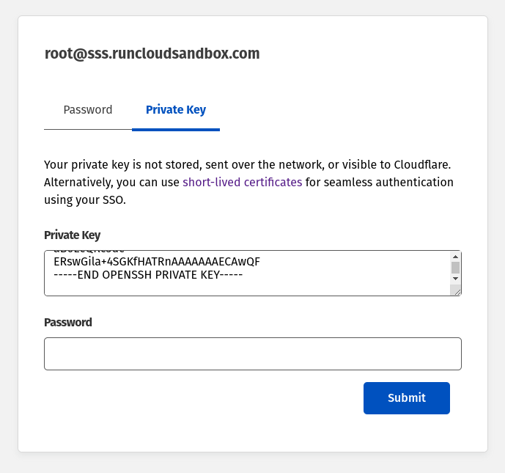Screen dimensions: 505x473
Task: Select the Private Key tab
Action: pos(176,110)
